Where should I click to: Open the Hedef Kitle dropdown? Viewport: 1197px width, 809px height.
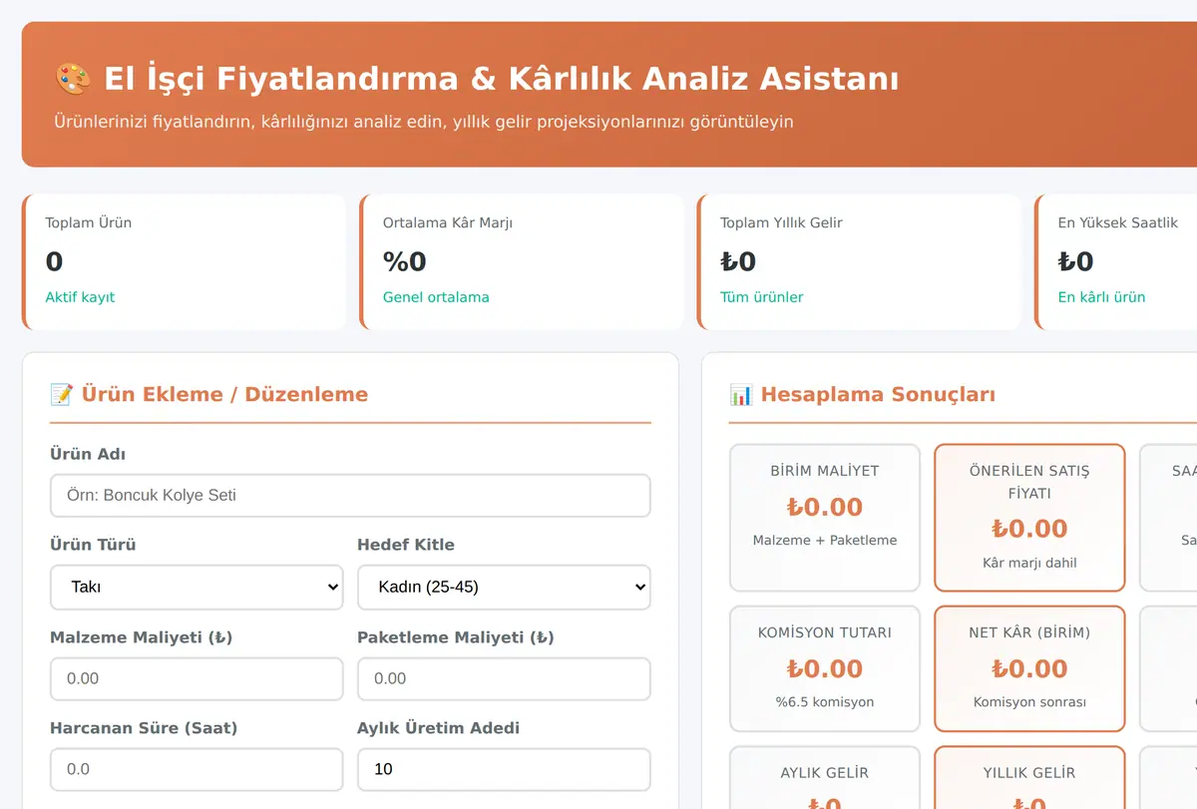(504, 587)
